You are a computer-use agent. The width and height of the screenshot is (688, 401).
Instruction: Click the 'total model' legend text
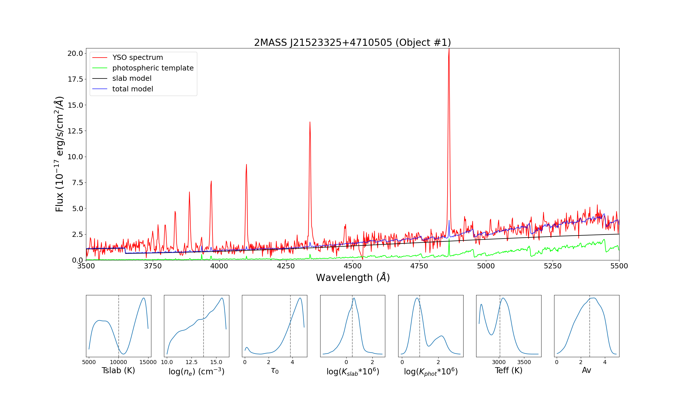pos(133,89)
